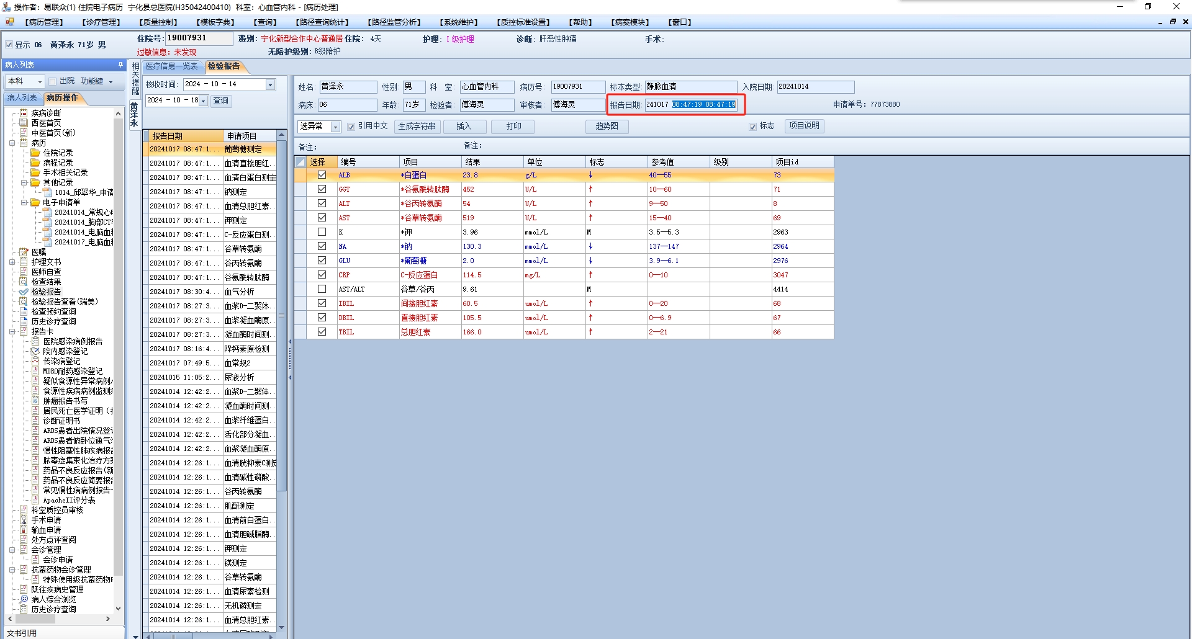
Task: Click the 检验报告查看(瑞美) icon
Action: (x=24, y=302)
